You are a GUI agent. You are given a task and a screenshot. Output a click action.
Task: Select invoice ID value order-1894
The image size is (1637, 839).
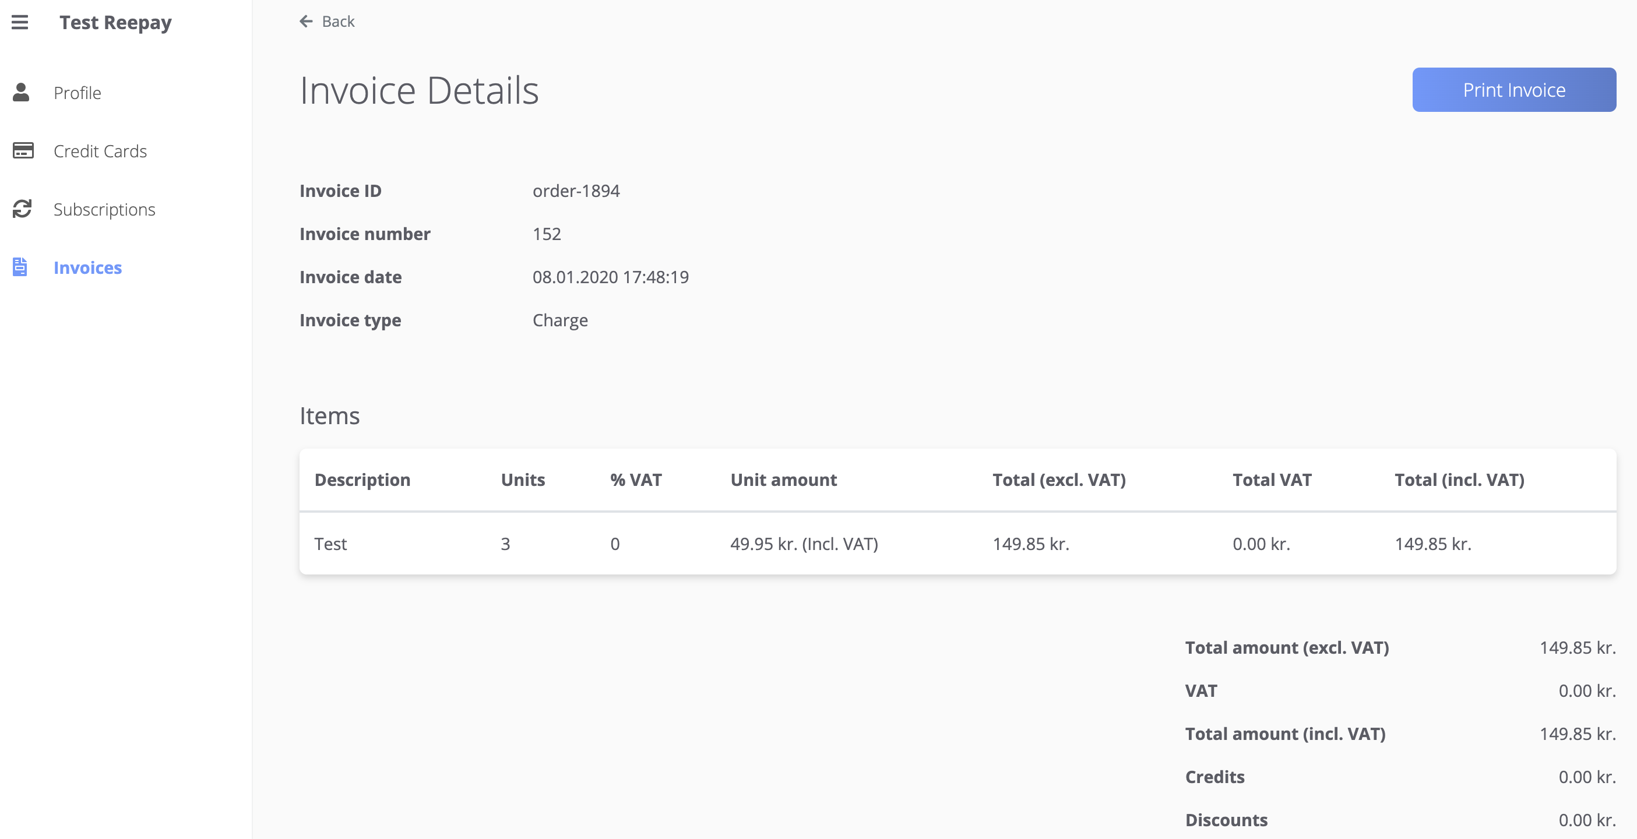click(576, 191)
